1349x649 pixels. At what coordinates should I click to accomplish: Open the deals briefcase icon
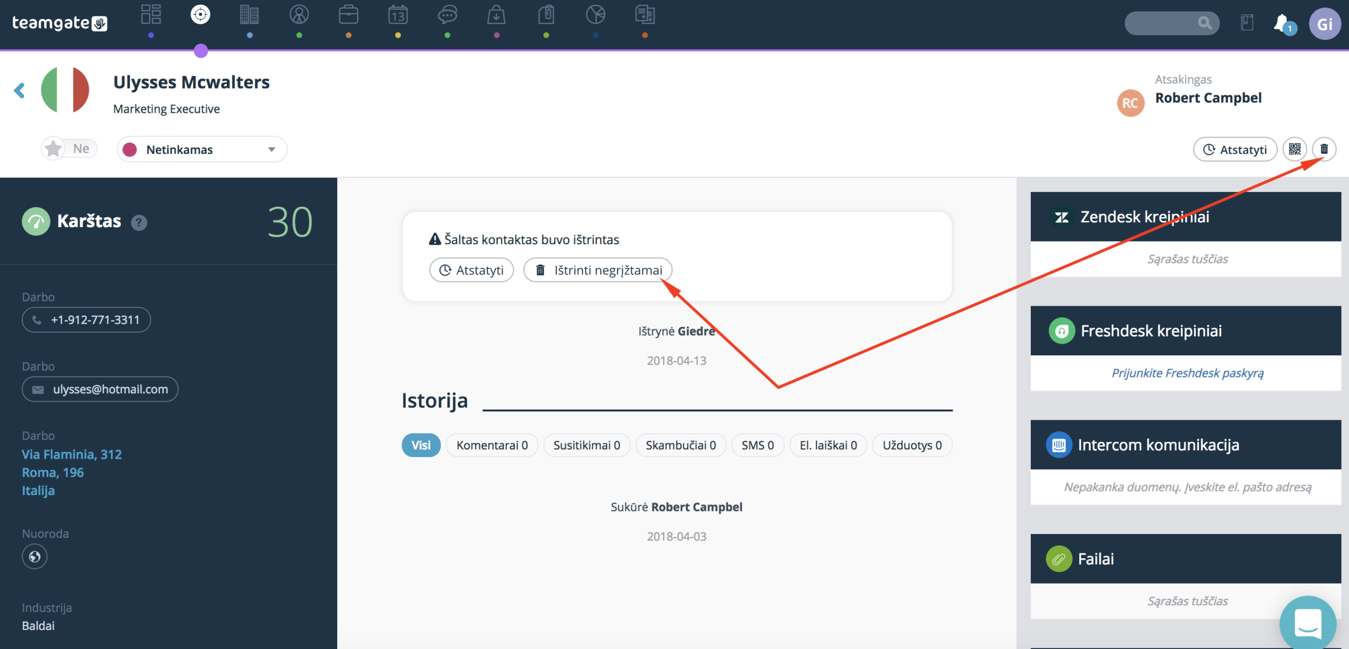348,15
